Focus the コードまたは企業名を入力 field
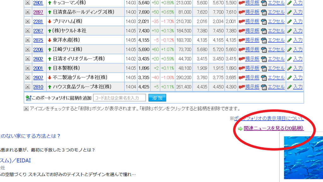The height and width of the screenshot is (182, 323). tap(120, 98)
